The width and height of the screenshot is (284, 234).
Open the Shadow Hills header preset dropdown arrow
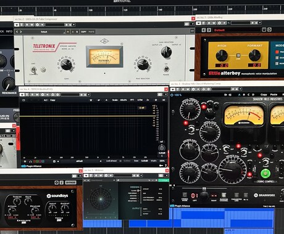(240, 89)
